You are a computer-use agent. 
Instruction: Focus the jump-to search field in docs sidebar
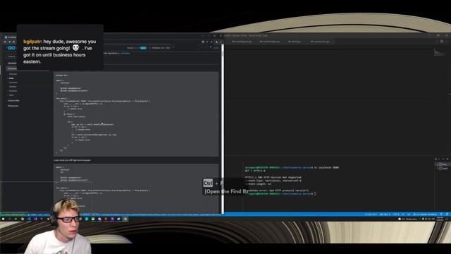pyautogui.click(x=12, y=56)
